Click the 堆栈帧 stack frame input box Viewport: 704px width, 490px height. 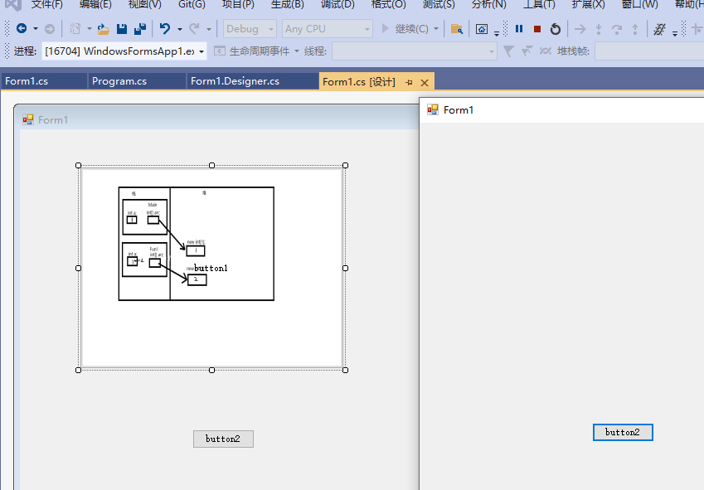pos(649,51)
